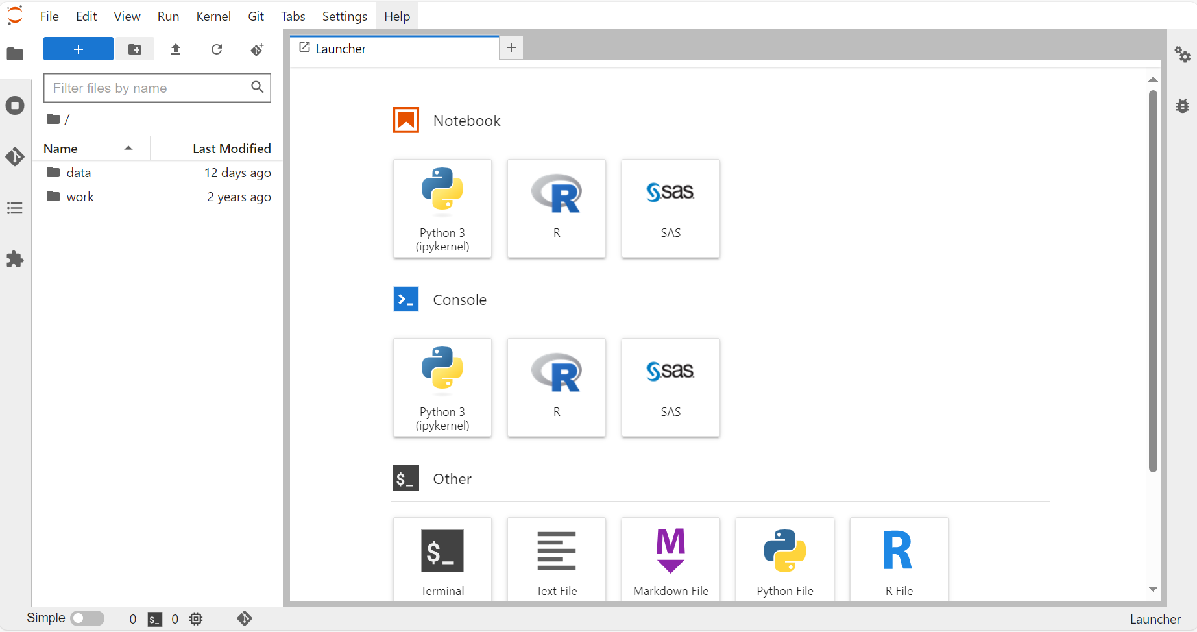Show the Table of Contents panel

(15, 208)
